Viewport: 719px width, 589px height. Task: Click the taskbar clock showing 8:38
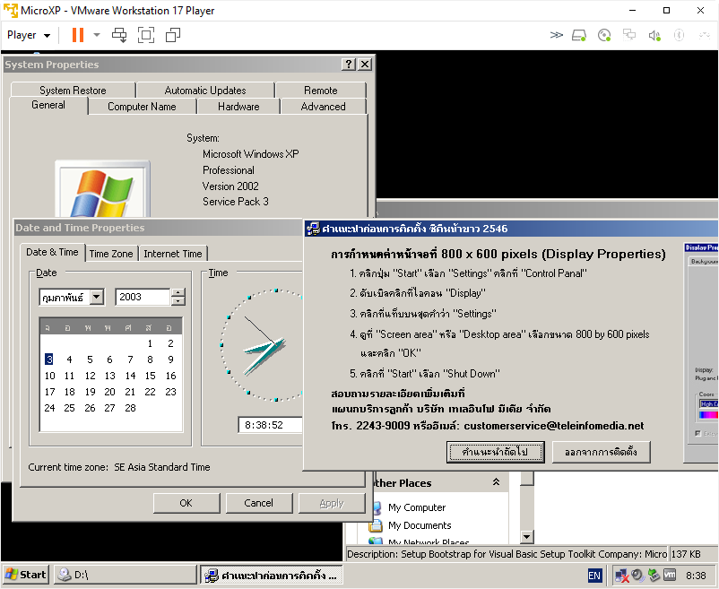click(696, 576)
